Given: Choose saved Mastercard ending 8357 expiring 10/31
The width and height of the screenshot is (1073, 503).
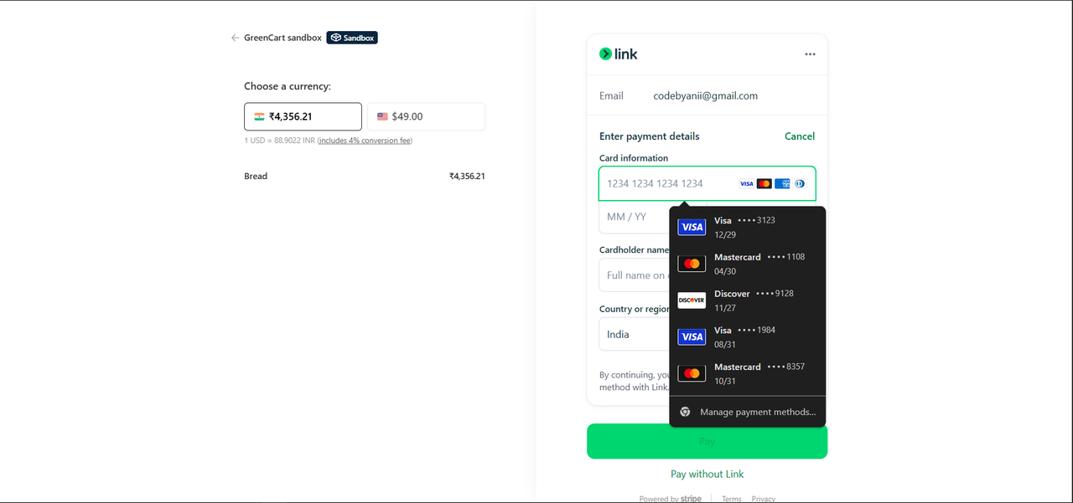Looking at the screenshot, I should [748, 373].
